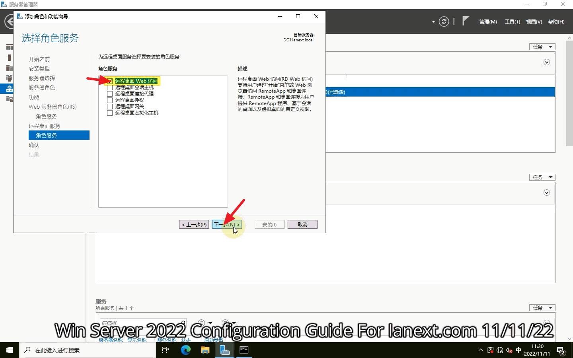573x358 pixels.
Task: Collapse the second panel chevron
Action: tap(547, 193)
